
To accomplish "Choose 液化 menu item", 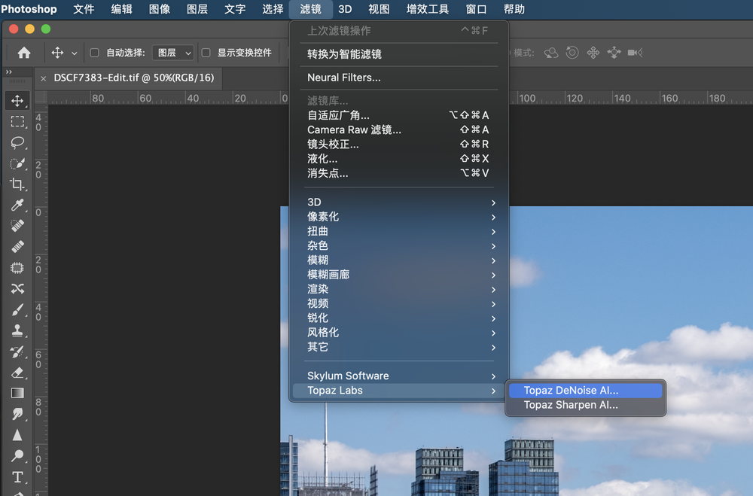I will point(400,159).
